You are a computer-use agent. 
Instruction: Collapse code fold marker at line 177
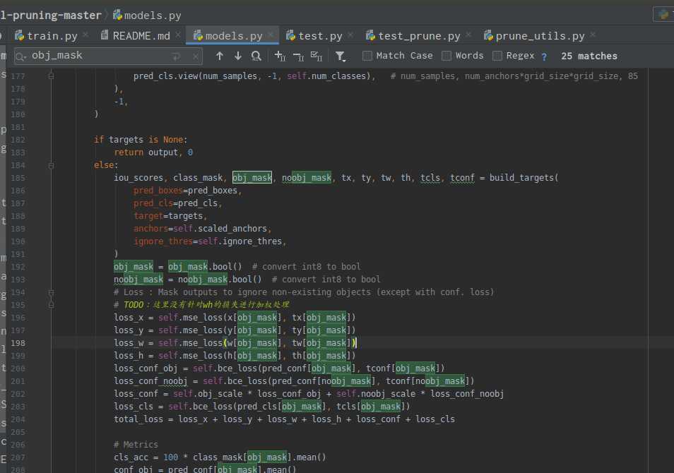pos(51,76)
